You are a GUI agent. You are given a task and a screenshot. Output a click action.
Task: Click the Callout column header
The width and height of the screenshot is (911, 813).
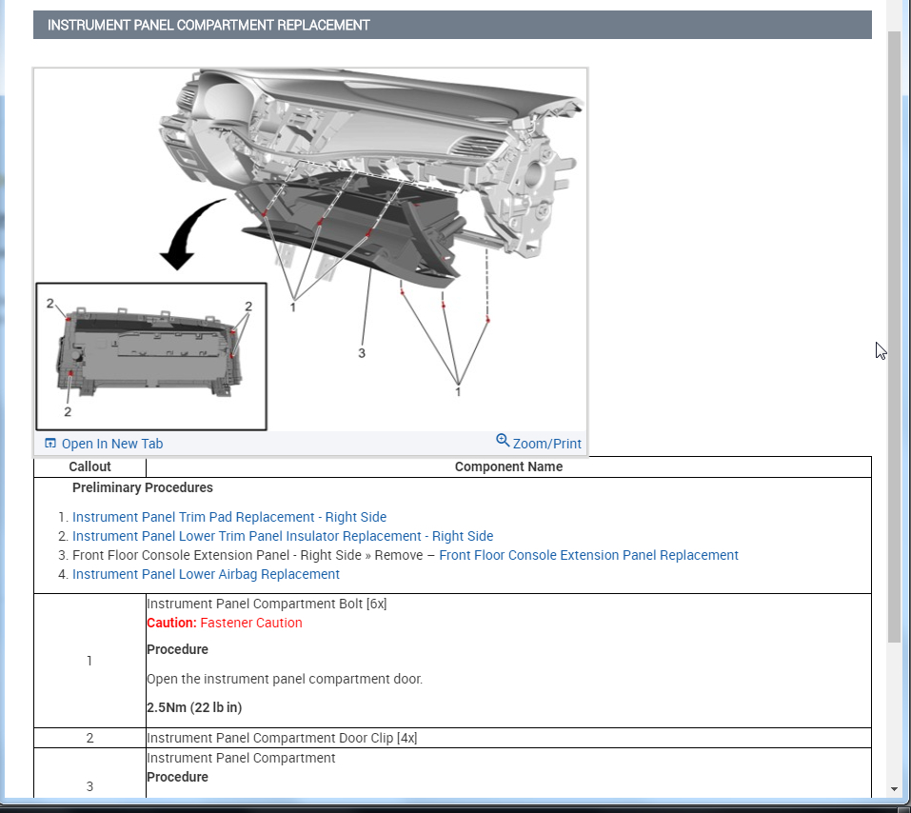[x=89, y=467]
